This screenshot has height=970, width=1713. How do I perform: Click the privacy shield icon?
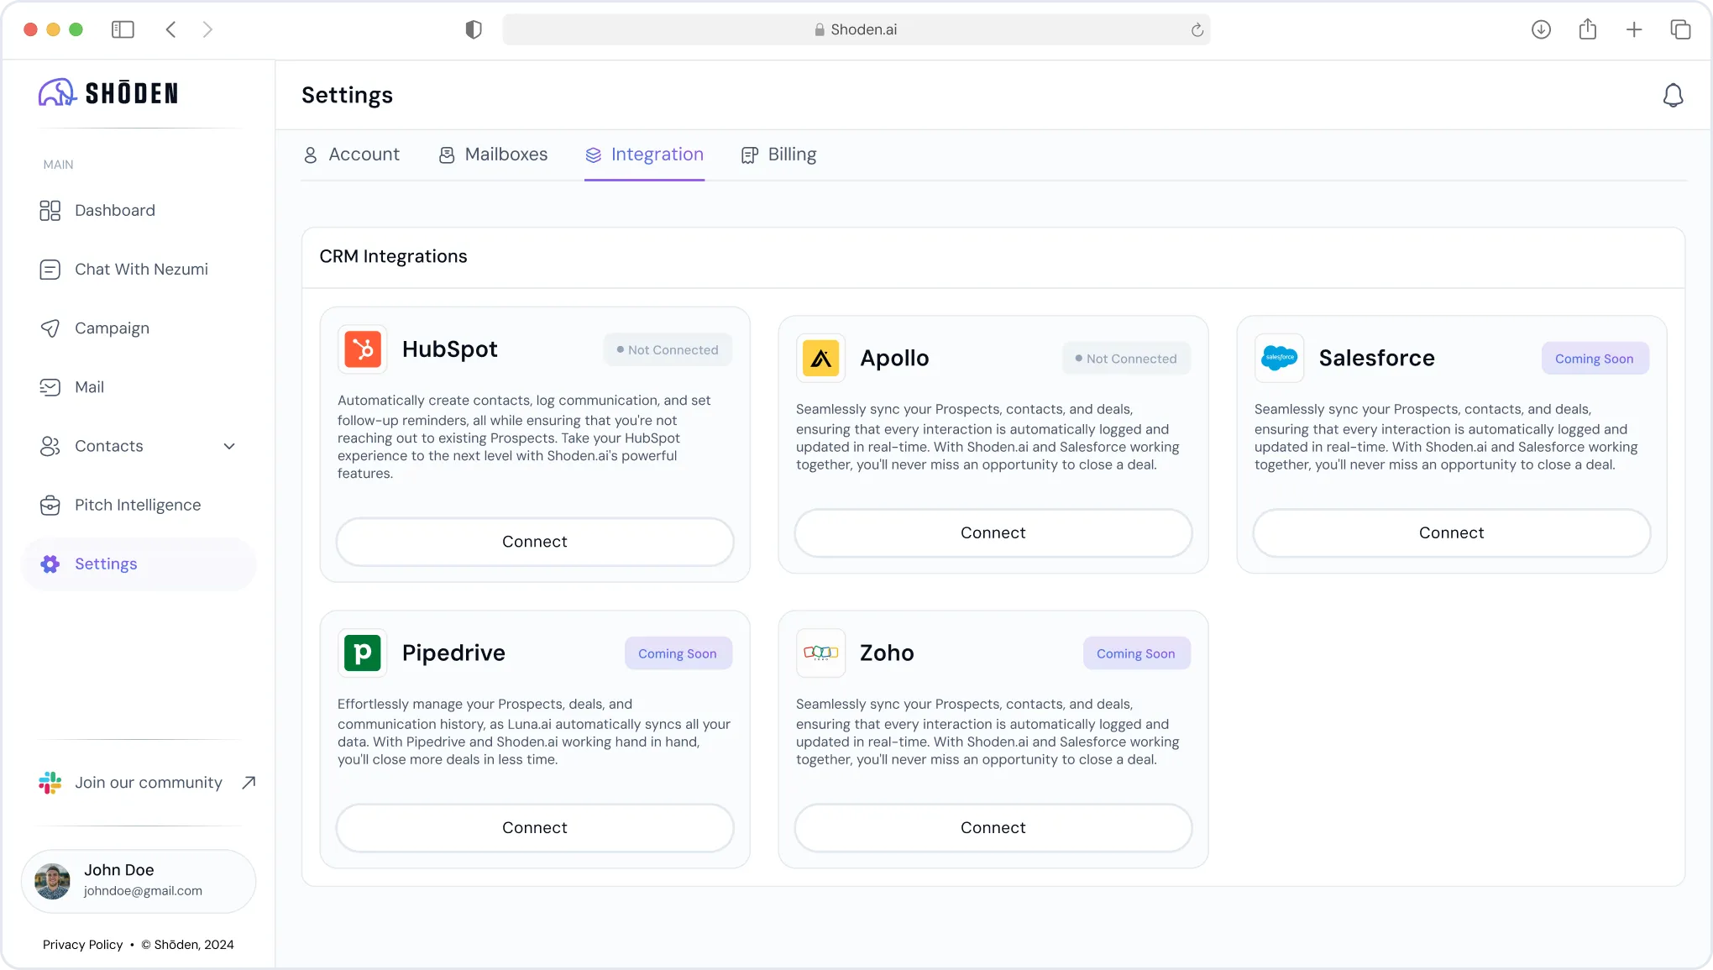474,29
